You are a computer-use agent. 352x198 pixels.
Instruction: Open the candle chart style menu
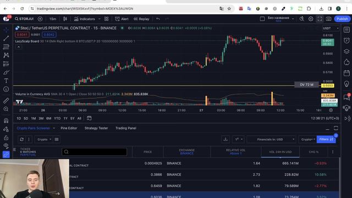[65, 19]
